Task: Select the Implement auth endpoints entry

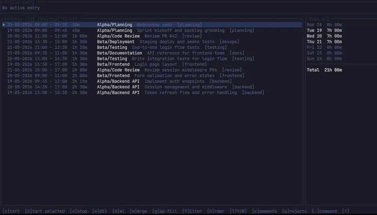Action: click(x=152, y=81)
